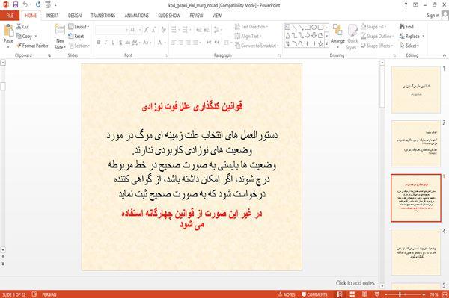Toggle bold formatting
449x298 pixels.
tap(98, 43)
